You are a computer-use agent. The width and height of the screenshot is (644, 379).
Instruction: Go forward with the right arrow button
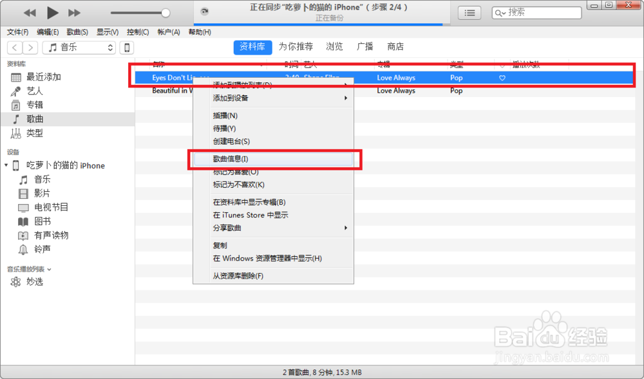30,48
